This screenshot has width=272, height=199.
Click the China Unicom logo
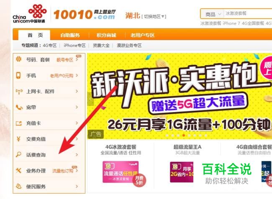click(29, 14)
